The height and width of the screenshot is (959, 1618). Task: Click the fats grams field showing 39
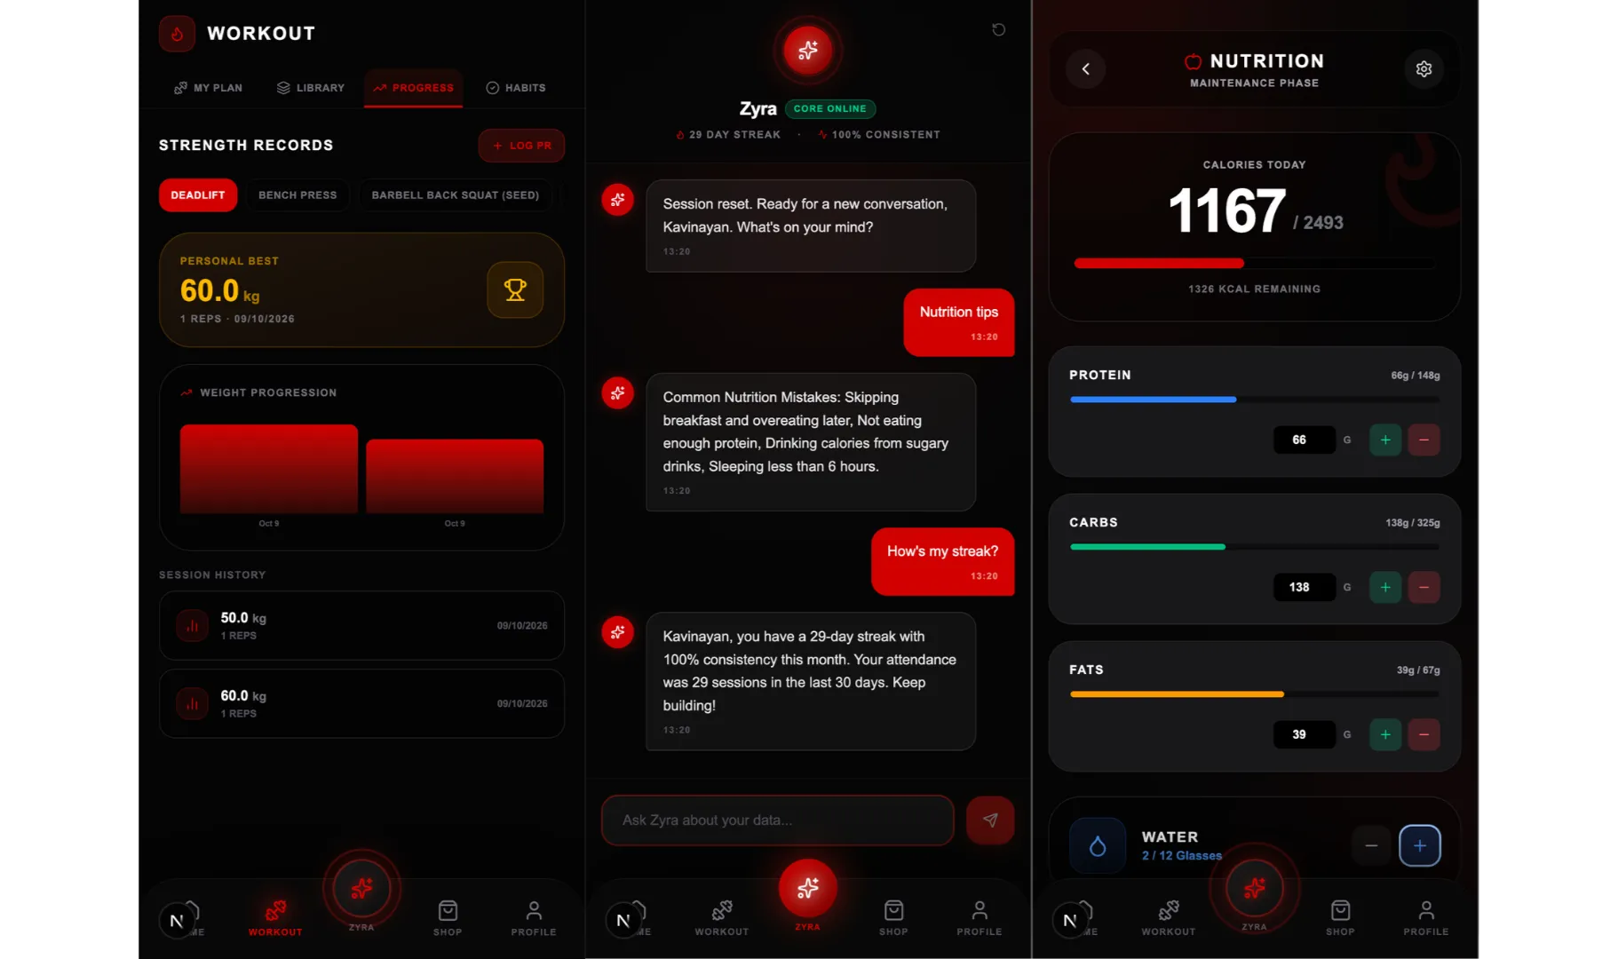click(x=1304, y=734)
